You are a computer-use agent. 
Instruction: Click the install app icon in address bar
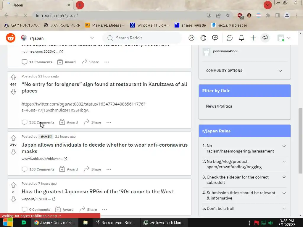coord(209,15)
